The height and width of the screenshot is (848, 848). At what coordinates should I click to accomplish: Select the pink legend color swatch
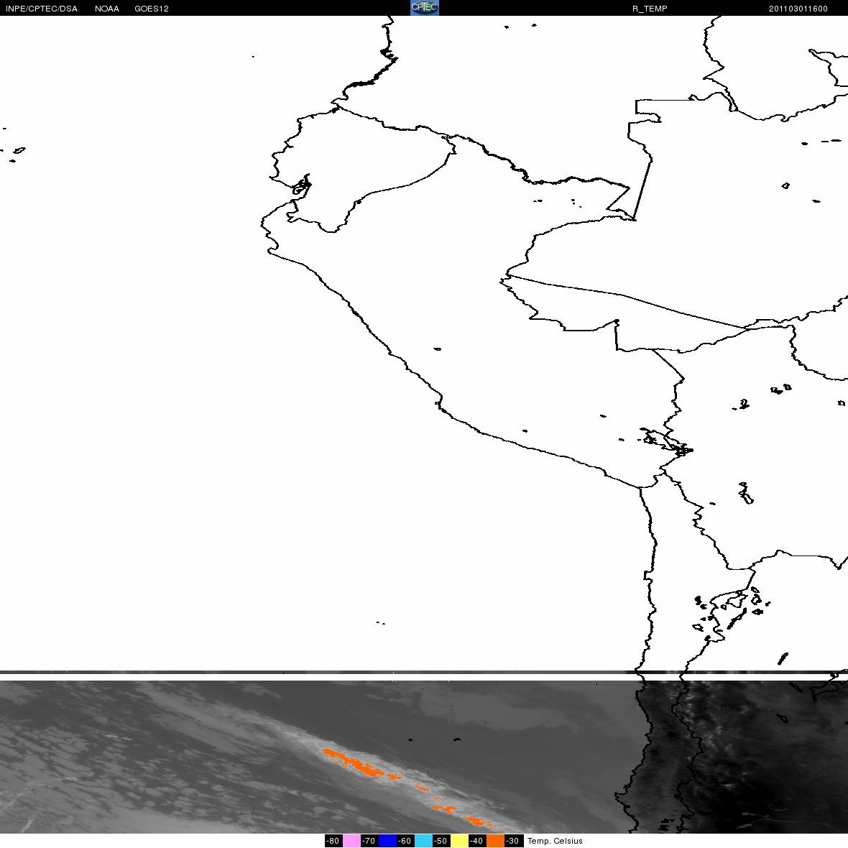(x=351, y=841)
